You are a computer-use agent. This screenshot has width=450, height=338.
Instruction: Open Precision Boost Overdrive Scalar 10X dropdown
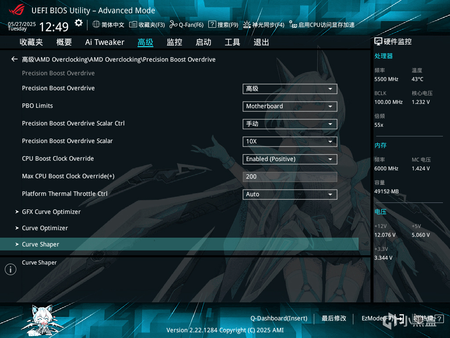click(x=290, y=141)
